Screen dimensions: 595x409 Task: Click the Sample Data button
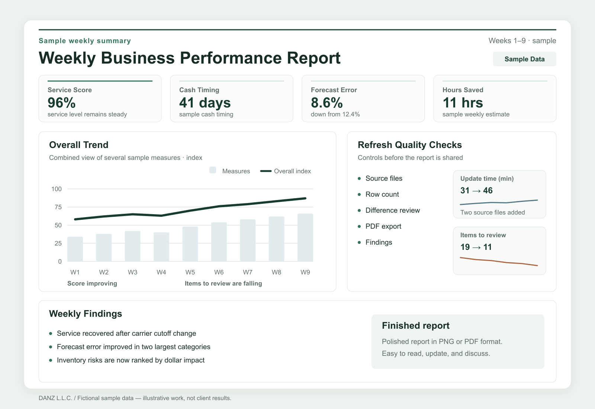(524, 59)
